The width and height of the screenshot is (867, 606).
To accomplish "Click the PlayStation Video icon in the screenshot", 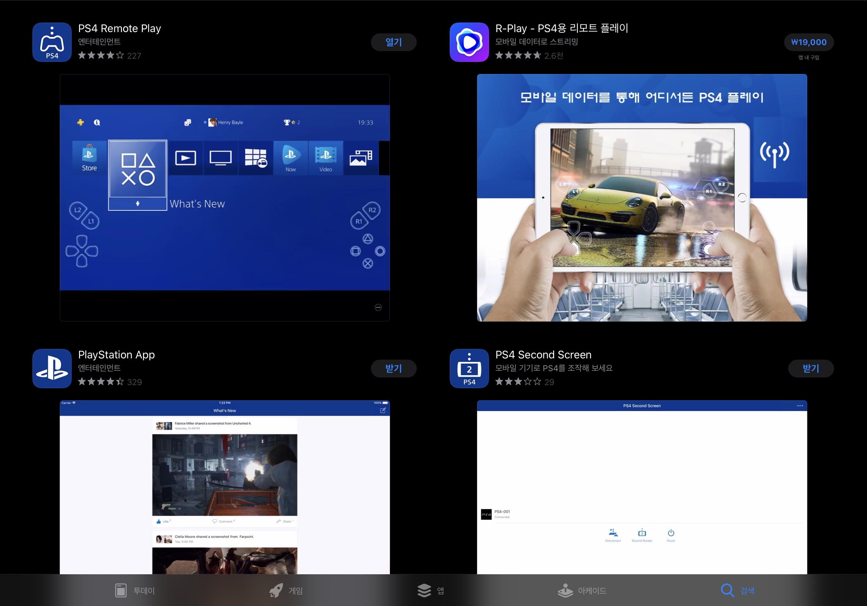I will (326, 158).
